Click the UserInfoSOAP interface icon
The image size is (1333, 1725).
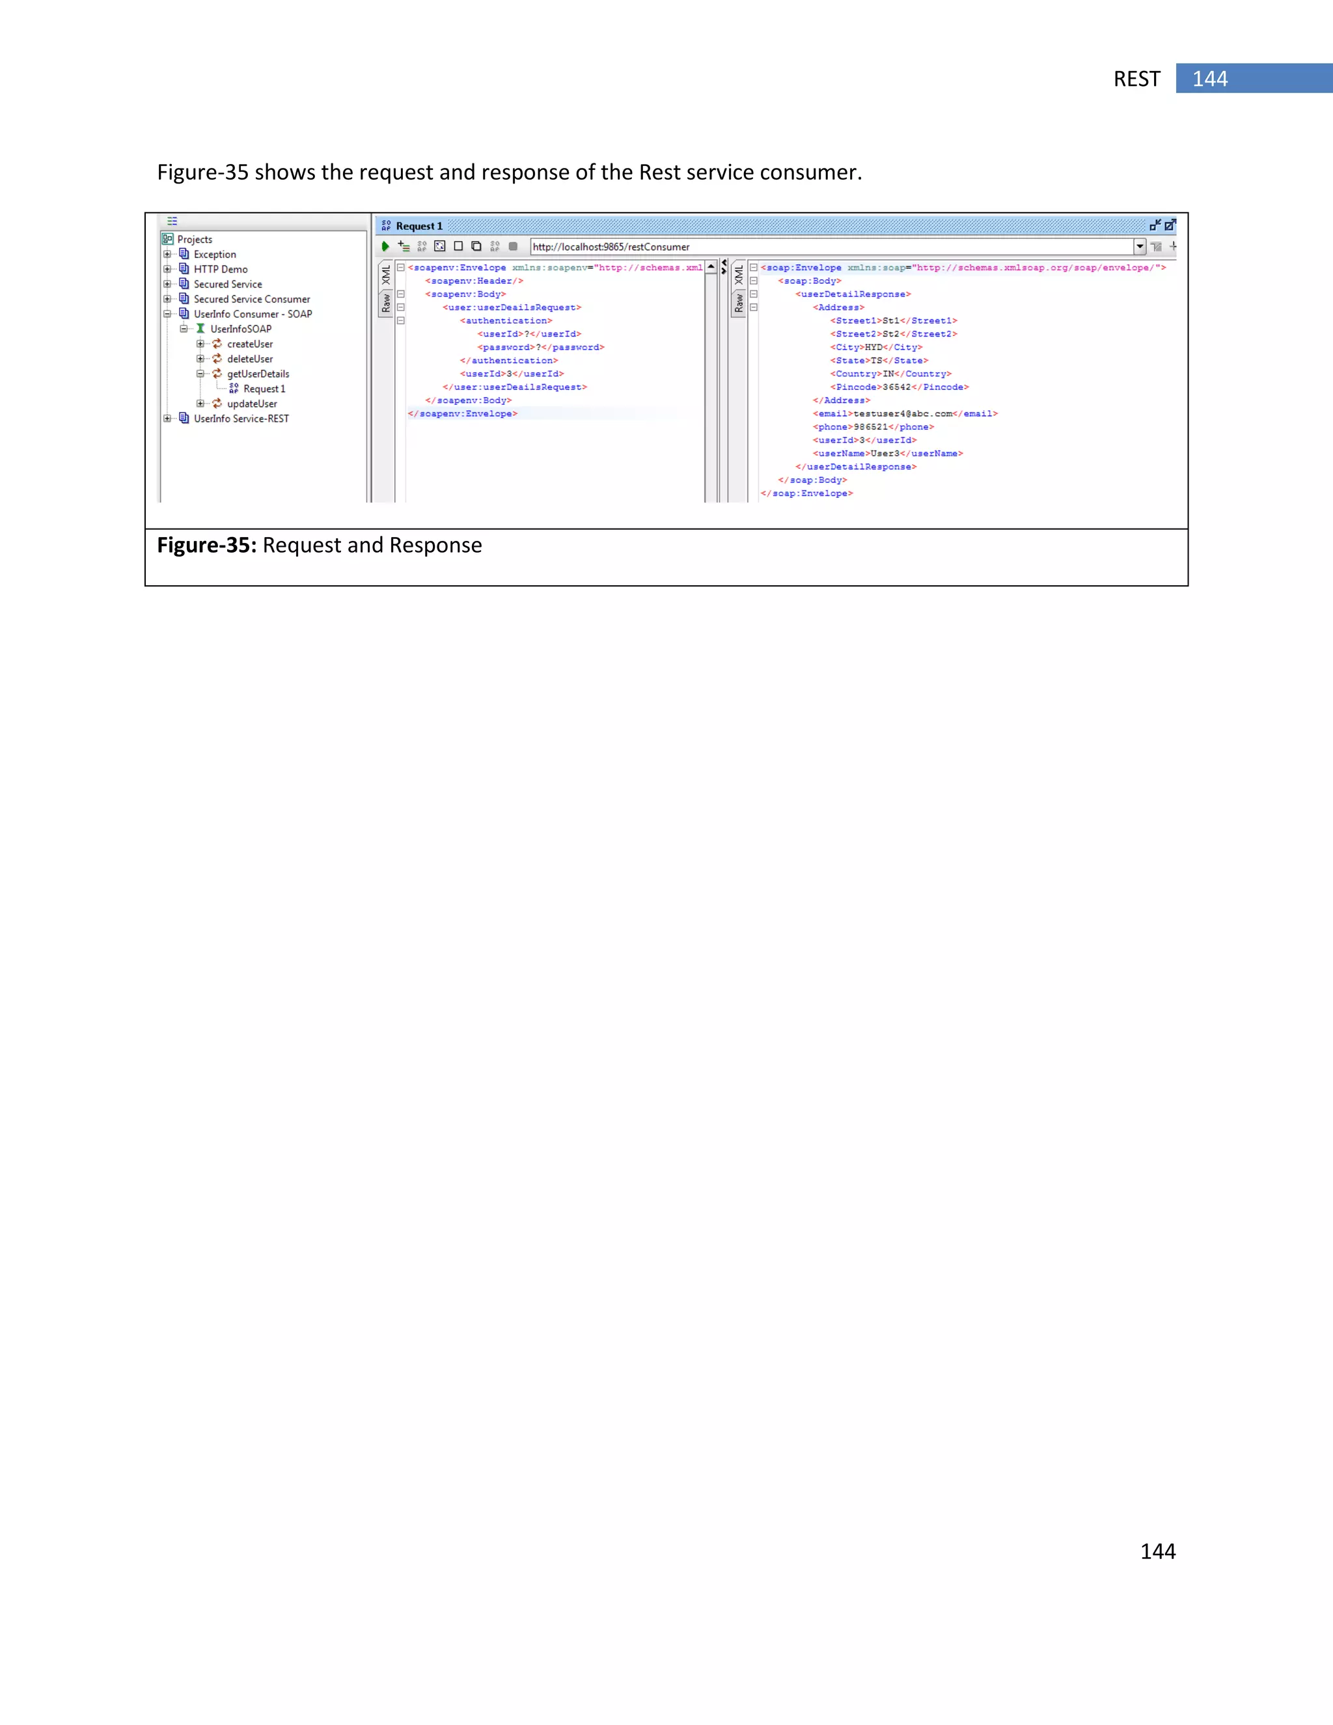coord(200,329)
